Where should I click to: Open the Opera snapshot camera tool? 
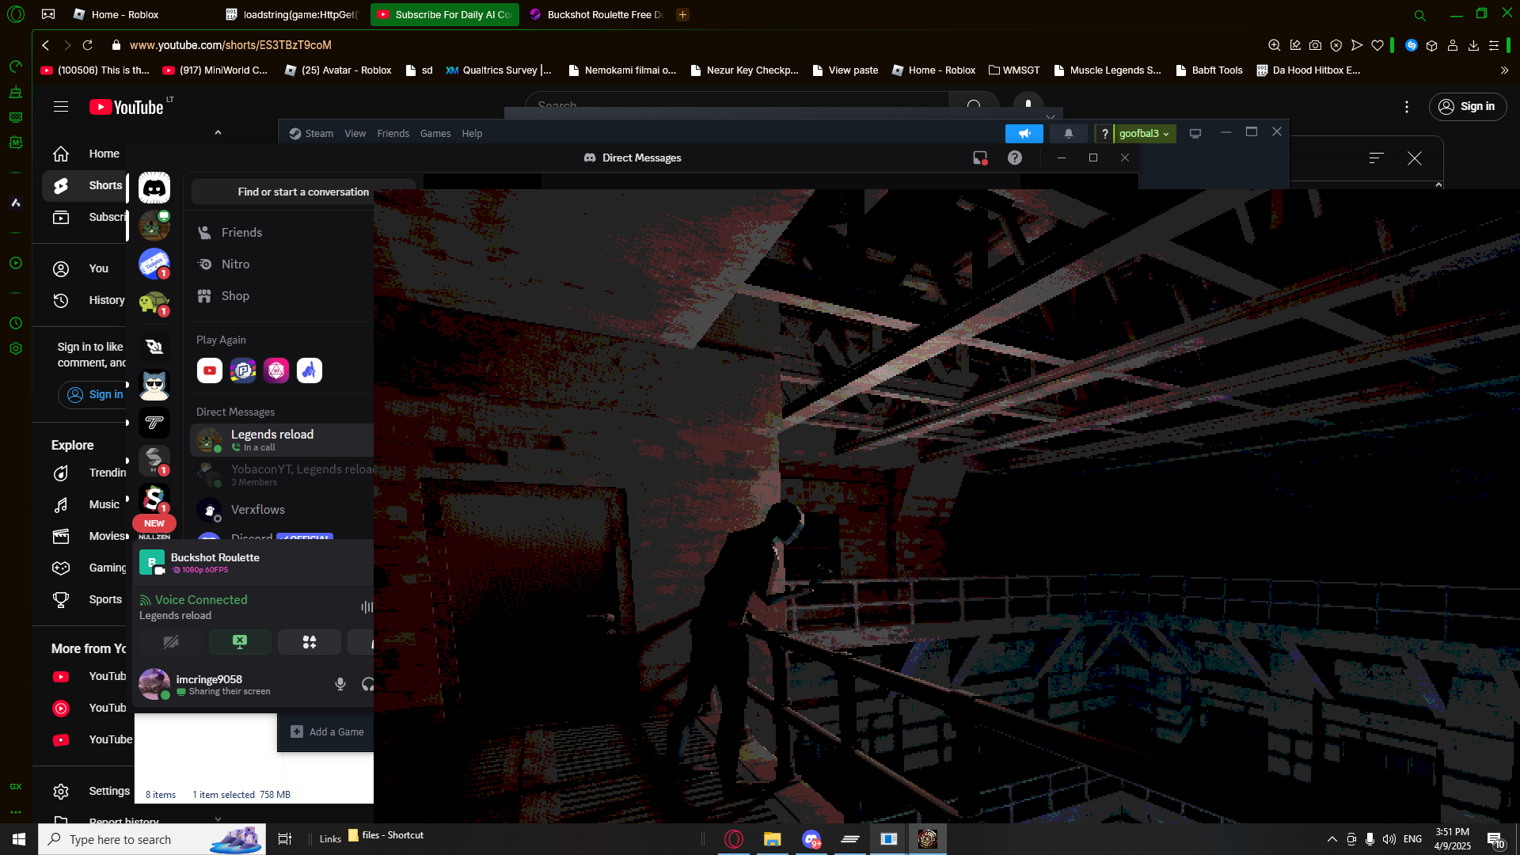pyautogui.click(x=1316, y=45)
